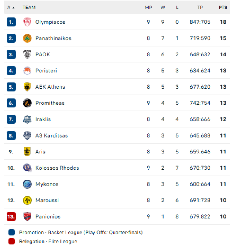Viewport: 230px width, 245px height.
Task: Click the blue Promotion legend swatch
Action: pos(12,232)
